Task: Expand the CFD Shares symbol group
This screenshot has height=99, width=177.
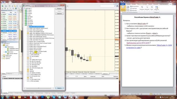Action: [x=24, y=20]
